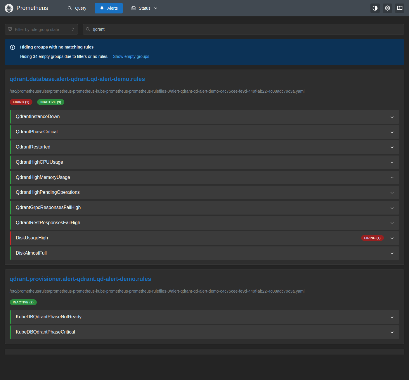Click the FIRING (1) badge on DiskUsageHigh row
This screenshot has height=380, width=409.
point(372,238)
